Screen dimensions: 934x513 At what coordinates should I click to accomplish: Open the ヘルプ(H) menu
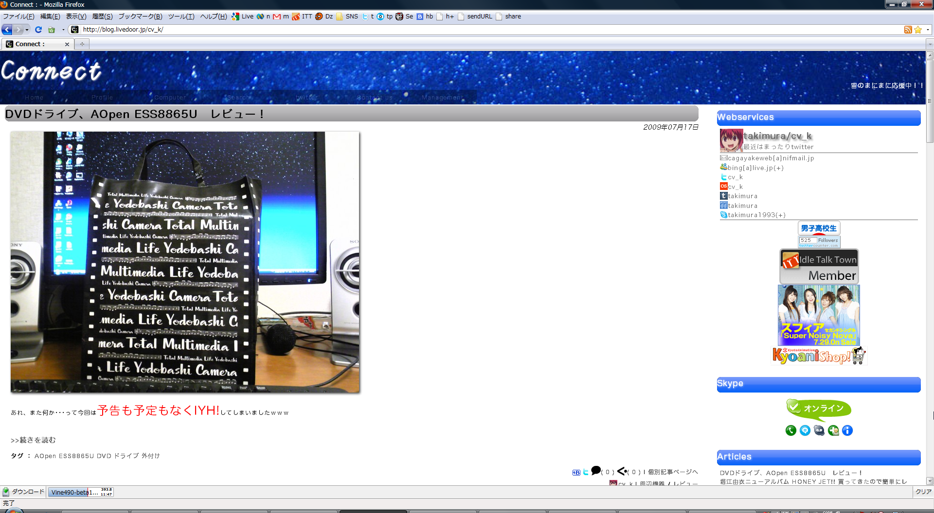tap(214, 17)
